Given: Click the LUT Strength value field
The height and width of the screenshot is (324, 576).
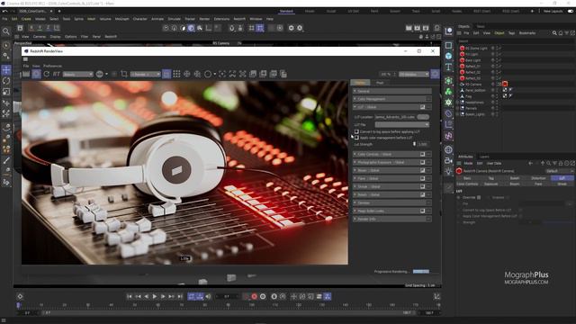Looking at the screenshot, I should coord(423,144).
